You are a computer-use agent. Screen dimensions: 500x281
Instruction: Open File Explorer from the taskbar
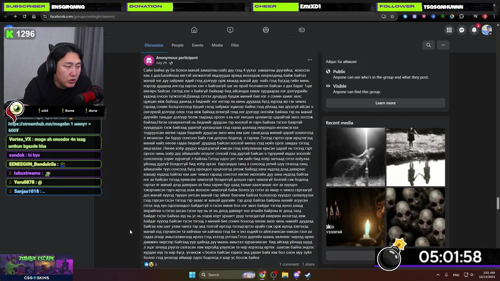tap(285, 275)
